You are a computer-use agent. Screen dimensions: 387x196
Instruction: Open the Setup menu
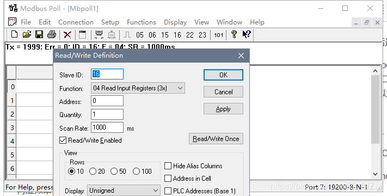[x=110, y=22]
